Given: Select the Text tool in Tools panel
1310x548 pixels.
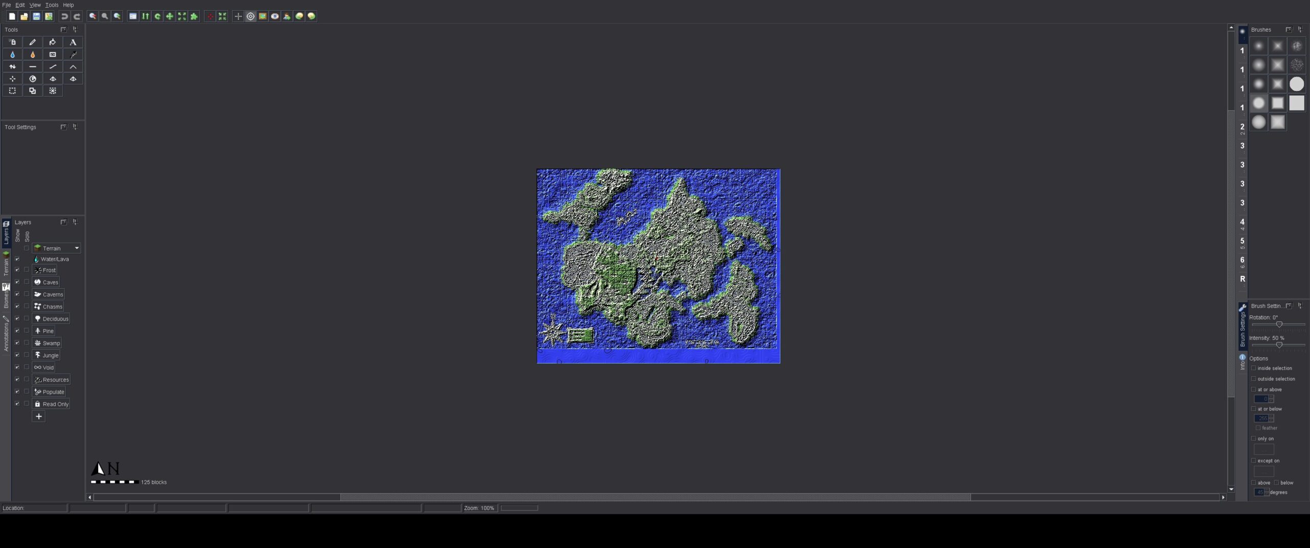Looking at the screenshot, I should tap(73, 42).
